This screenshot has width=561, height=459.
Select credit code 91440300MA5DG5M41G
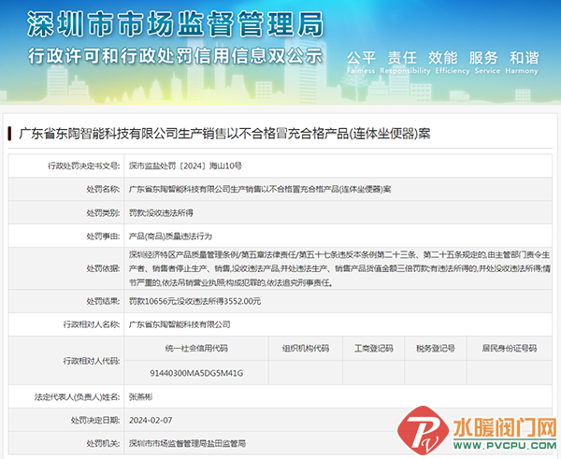click(x=196, y=373)
